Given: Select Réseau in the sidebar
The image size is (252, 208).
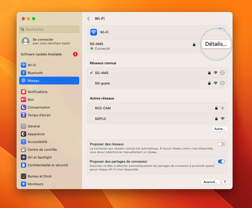Looking at the screenshot, I should click(x=49, y=81).
